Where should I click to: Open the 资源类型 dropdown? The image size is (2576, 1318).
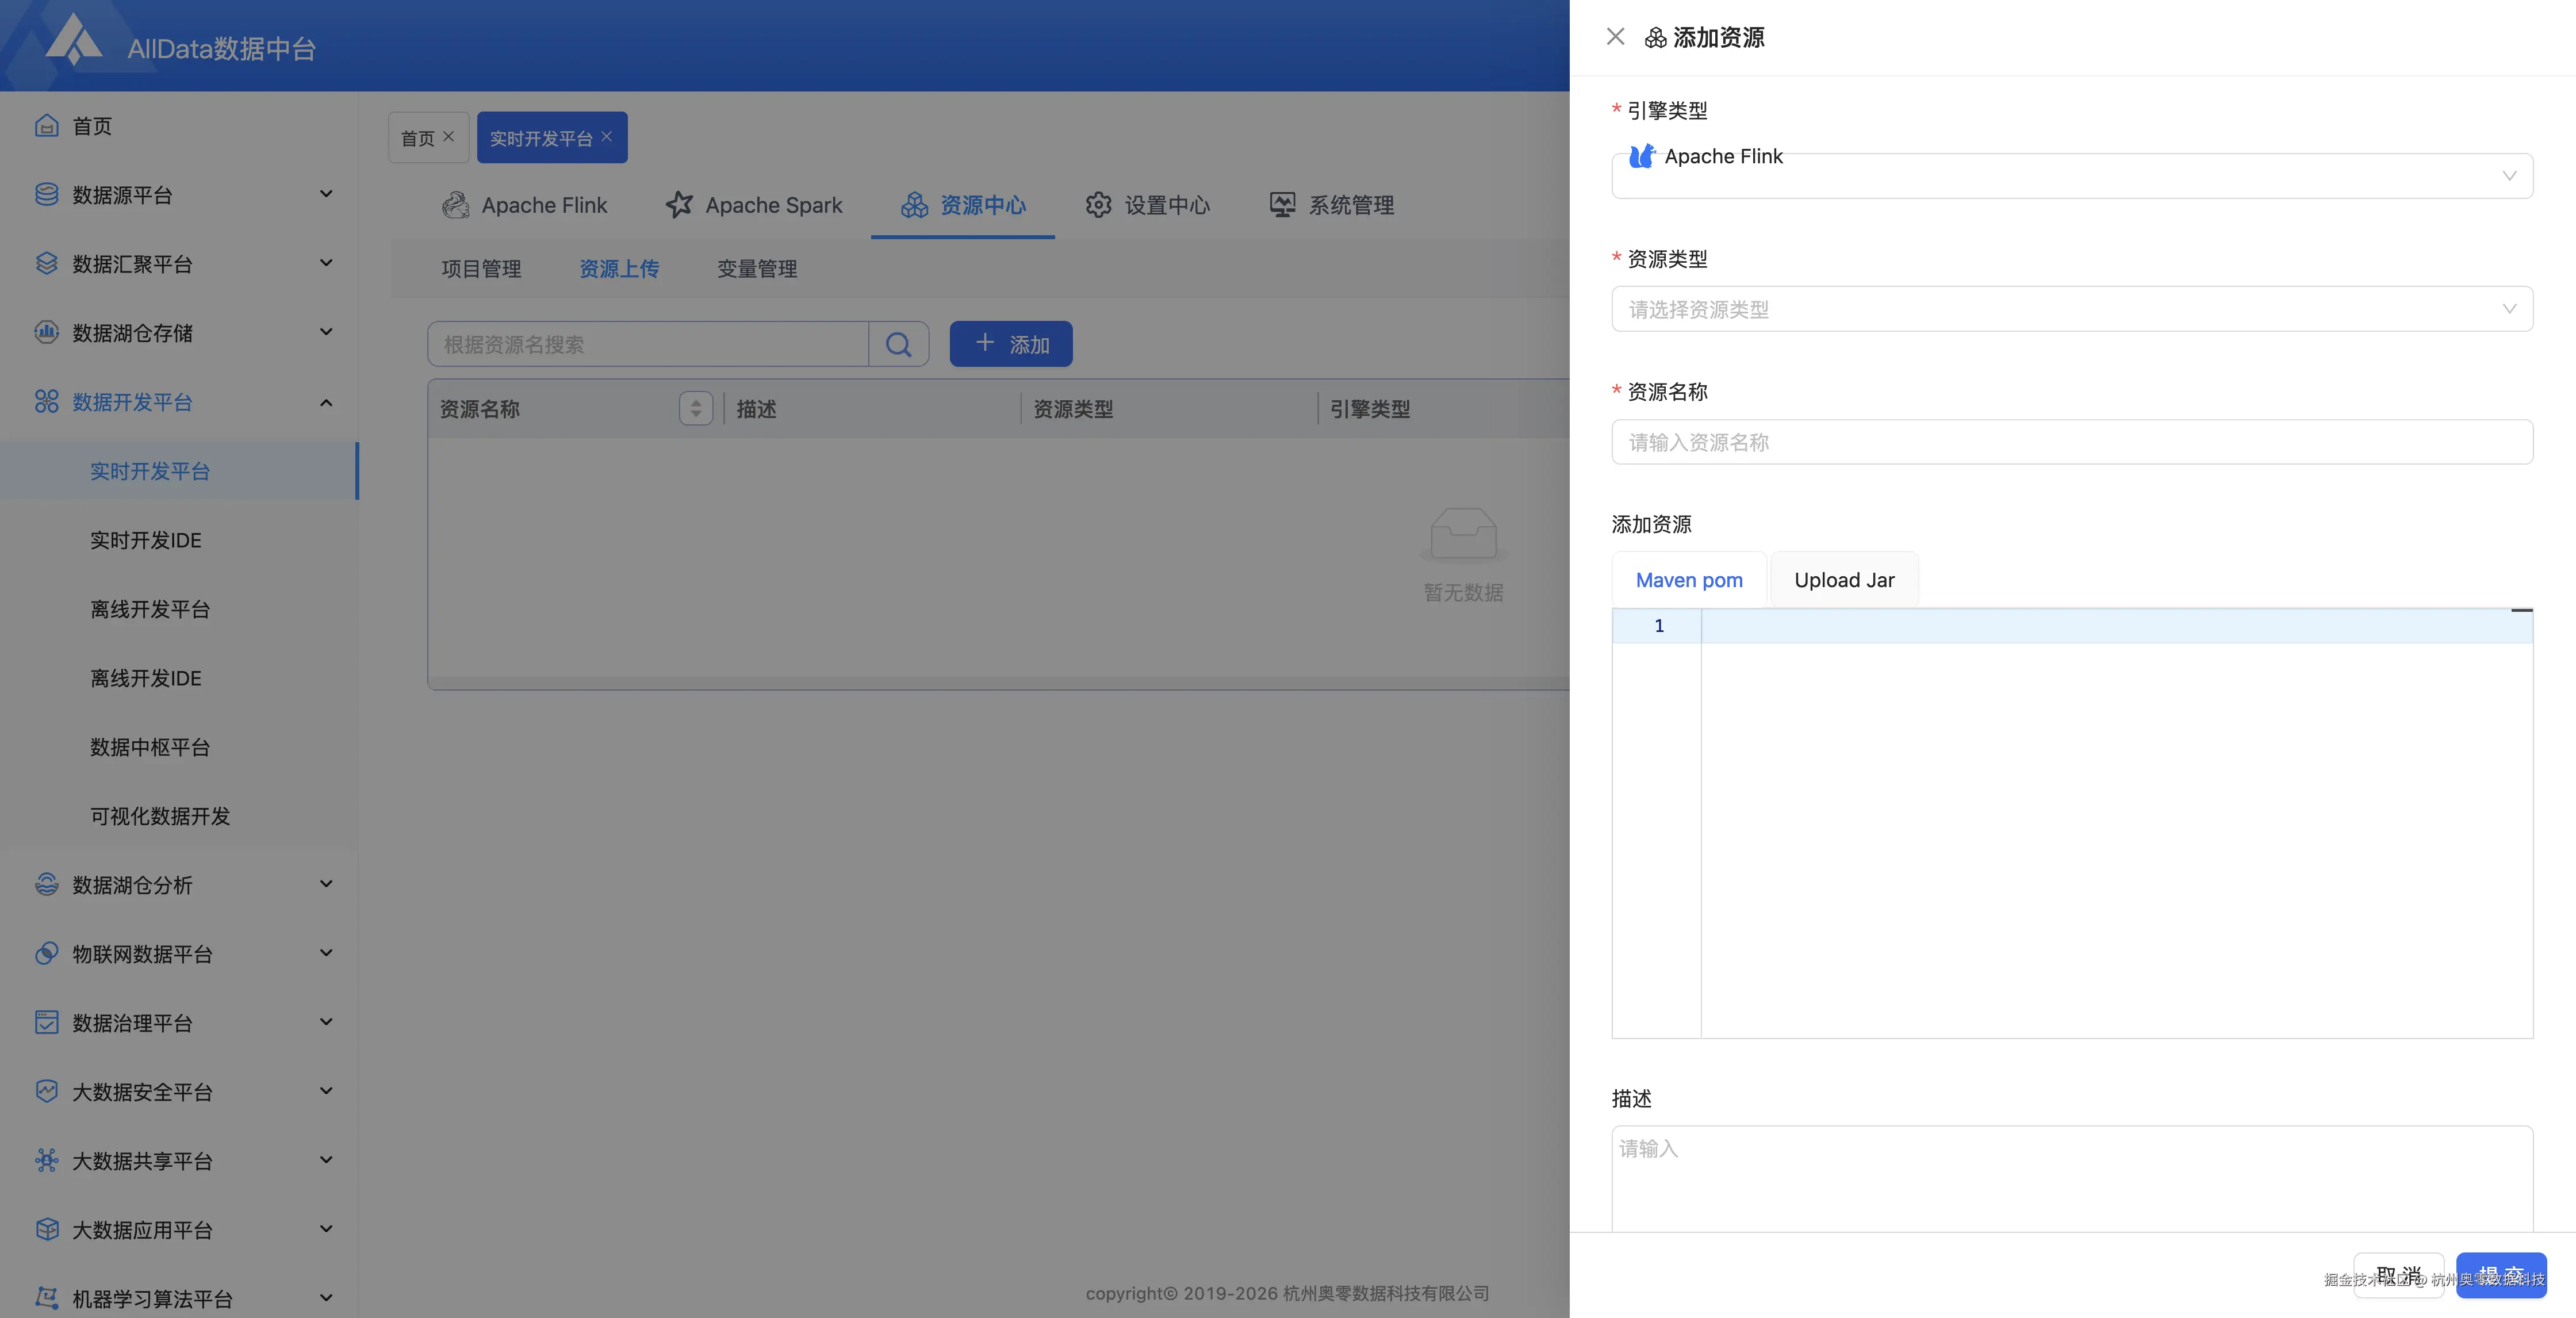[2072, 309]
